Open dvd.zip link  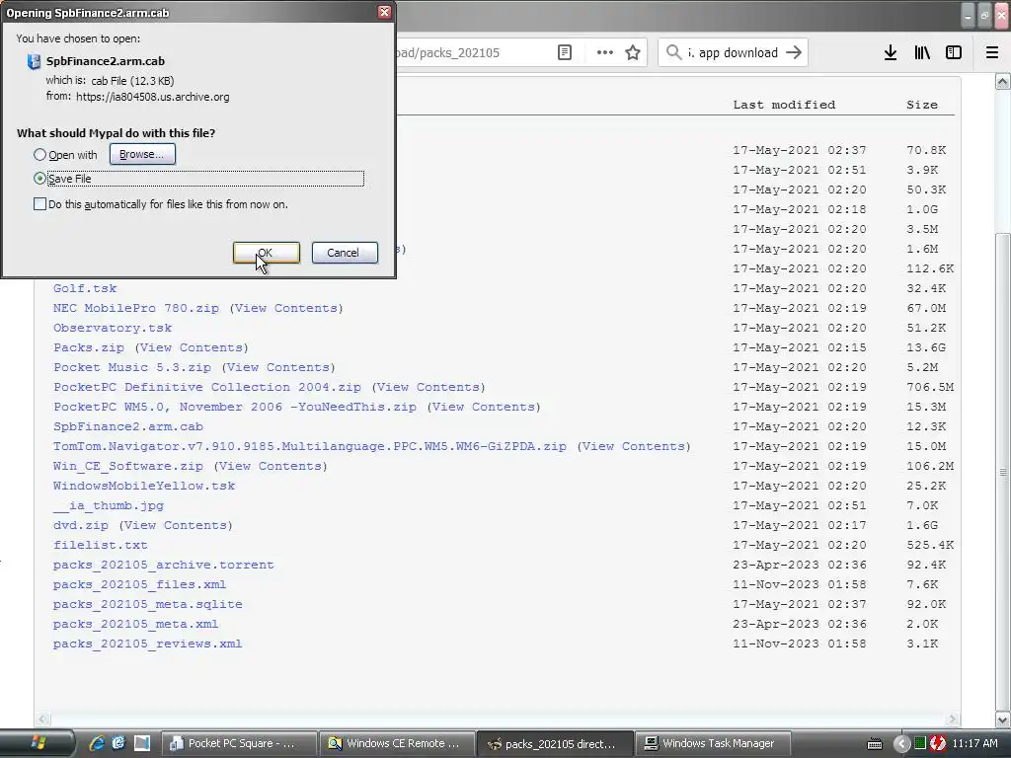pos(81,525)
